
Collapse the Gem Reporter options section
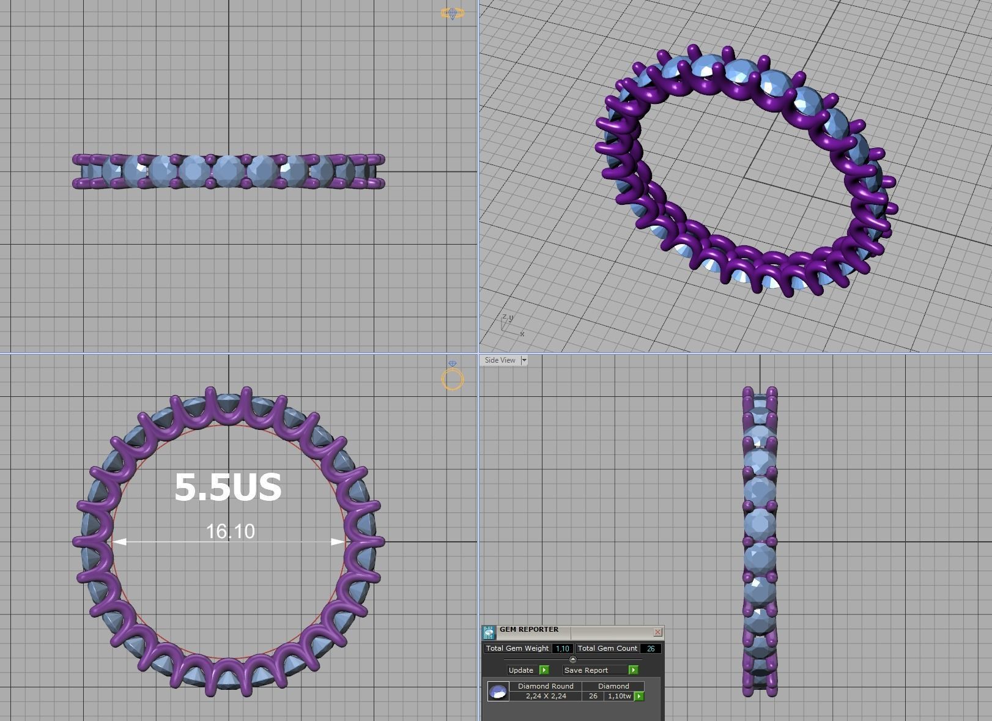tap(572, 659)
